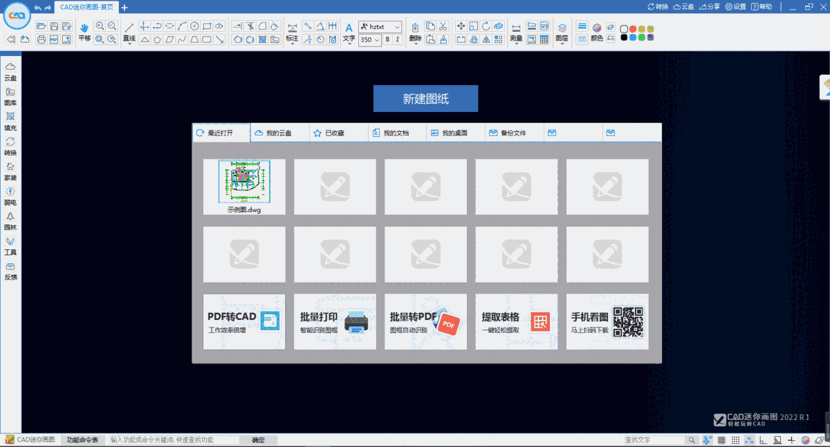Switch to the 我的云盘 tab
830x447 pixels.
[x=279, y=132]
